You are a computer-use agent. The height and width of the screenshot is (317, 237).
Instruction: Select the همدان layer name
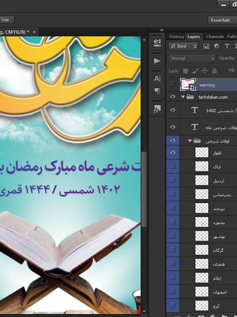(219, 264)
